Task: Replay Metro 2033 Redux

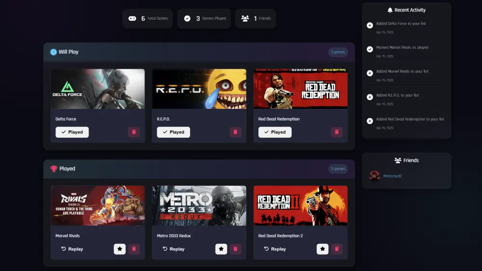Action: (174, 249)
